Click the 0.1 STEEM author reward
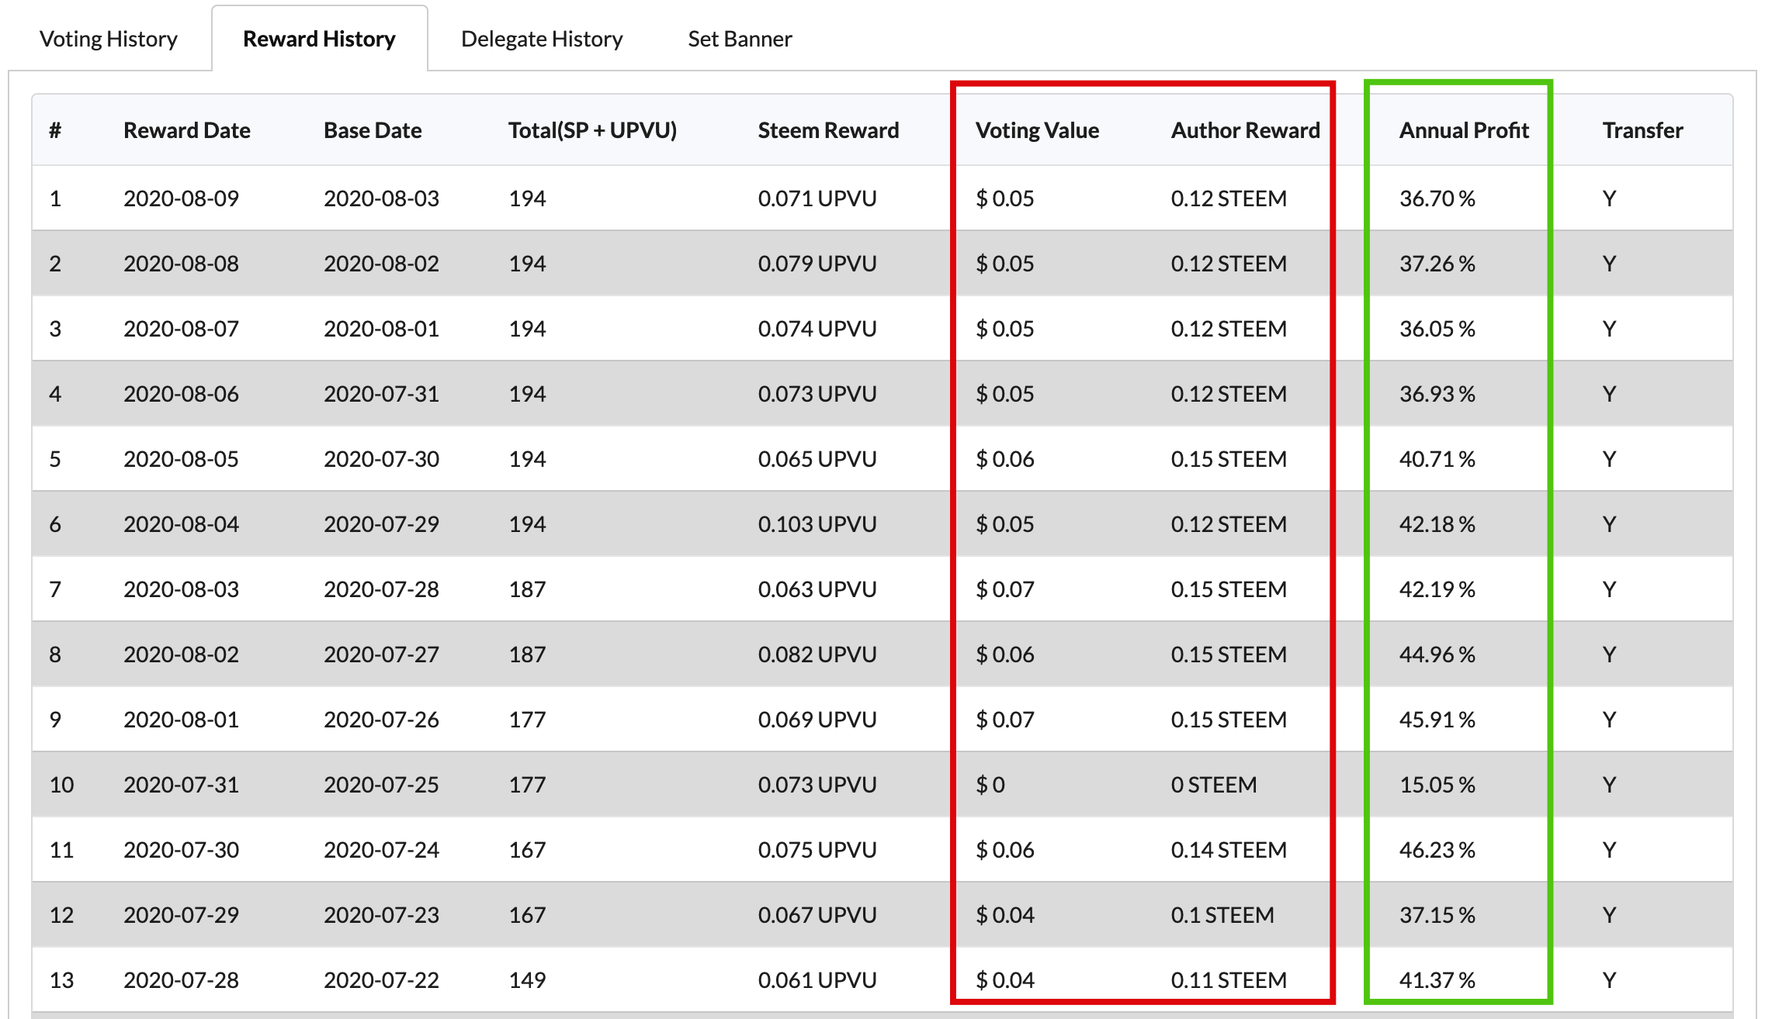 point(1222,915)
